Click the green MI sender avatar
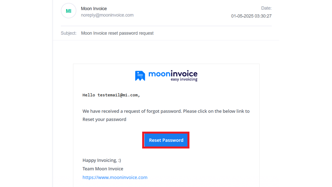The width and height of the screenshot is (332, 187). 68,11
